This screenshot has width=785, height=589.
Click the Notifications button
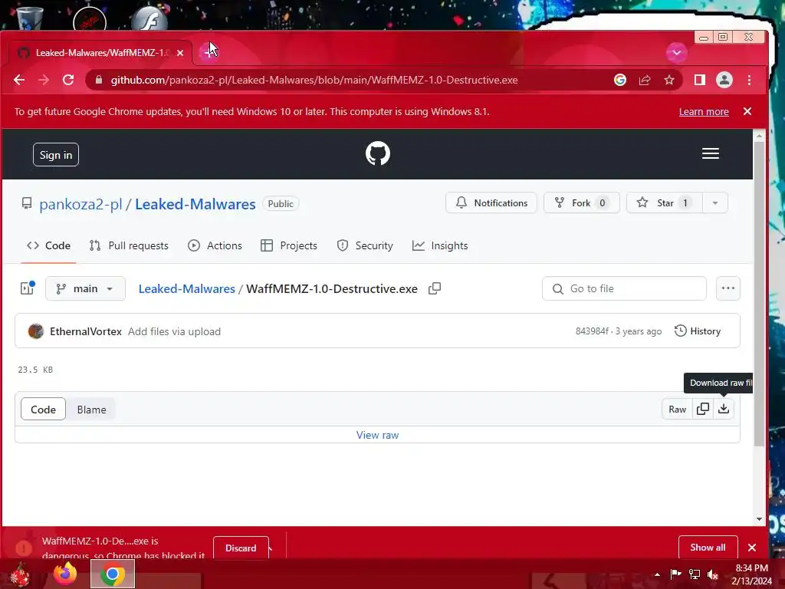(x=491, y=202)
